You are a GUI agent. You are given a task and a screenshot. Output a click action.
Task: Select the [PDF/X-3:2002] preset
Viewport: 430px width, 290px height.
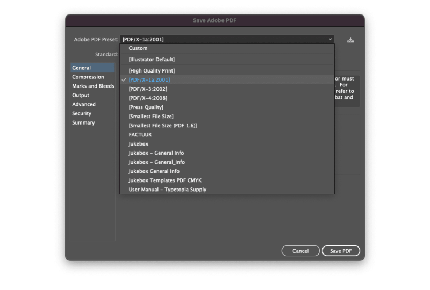tap(227, 89)
